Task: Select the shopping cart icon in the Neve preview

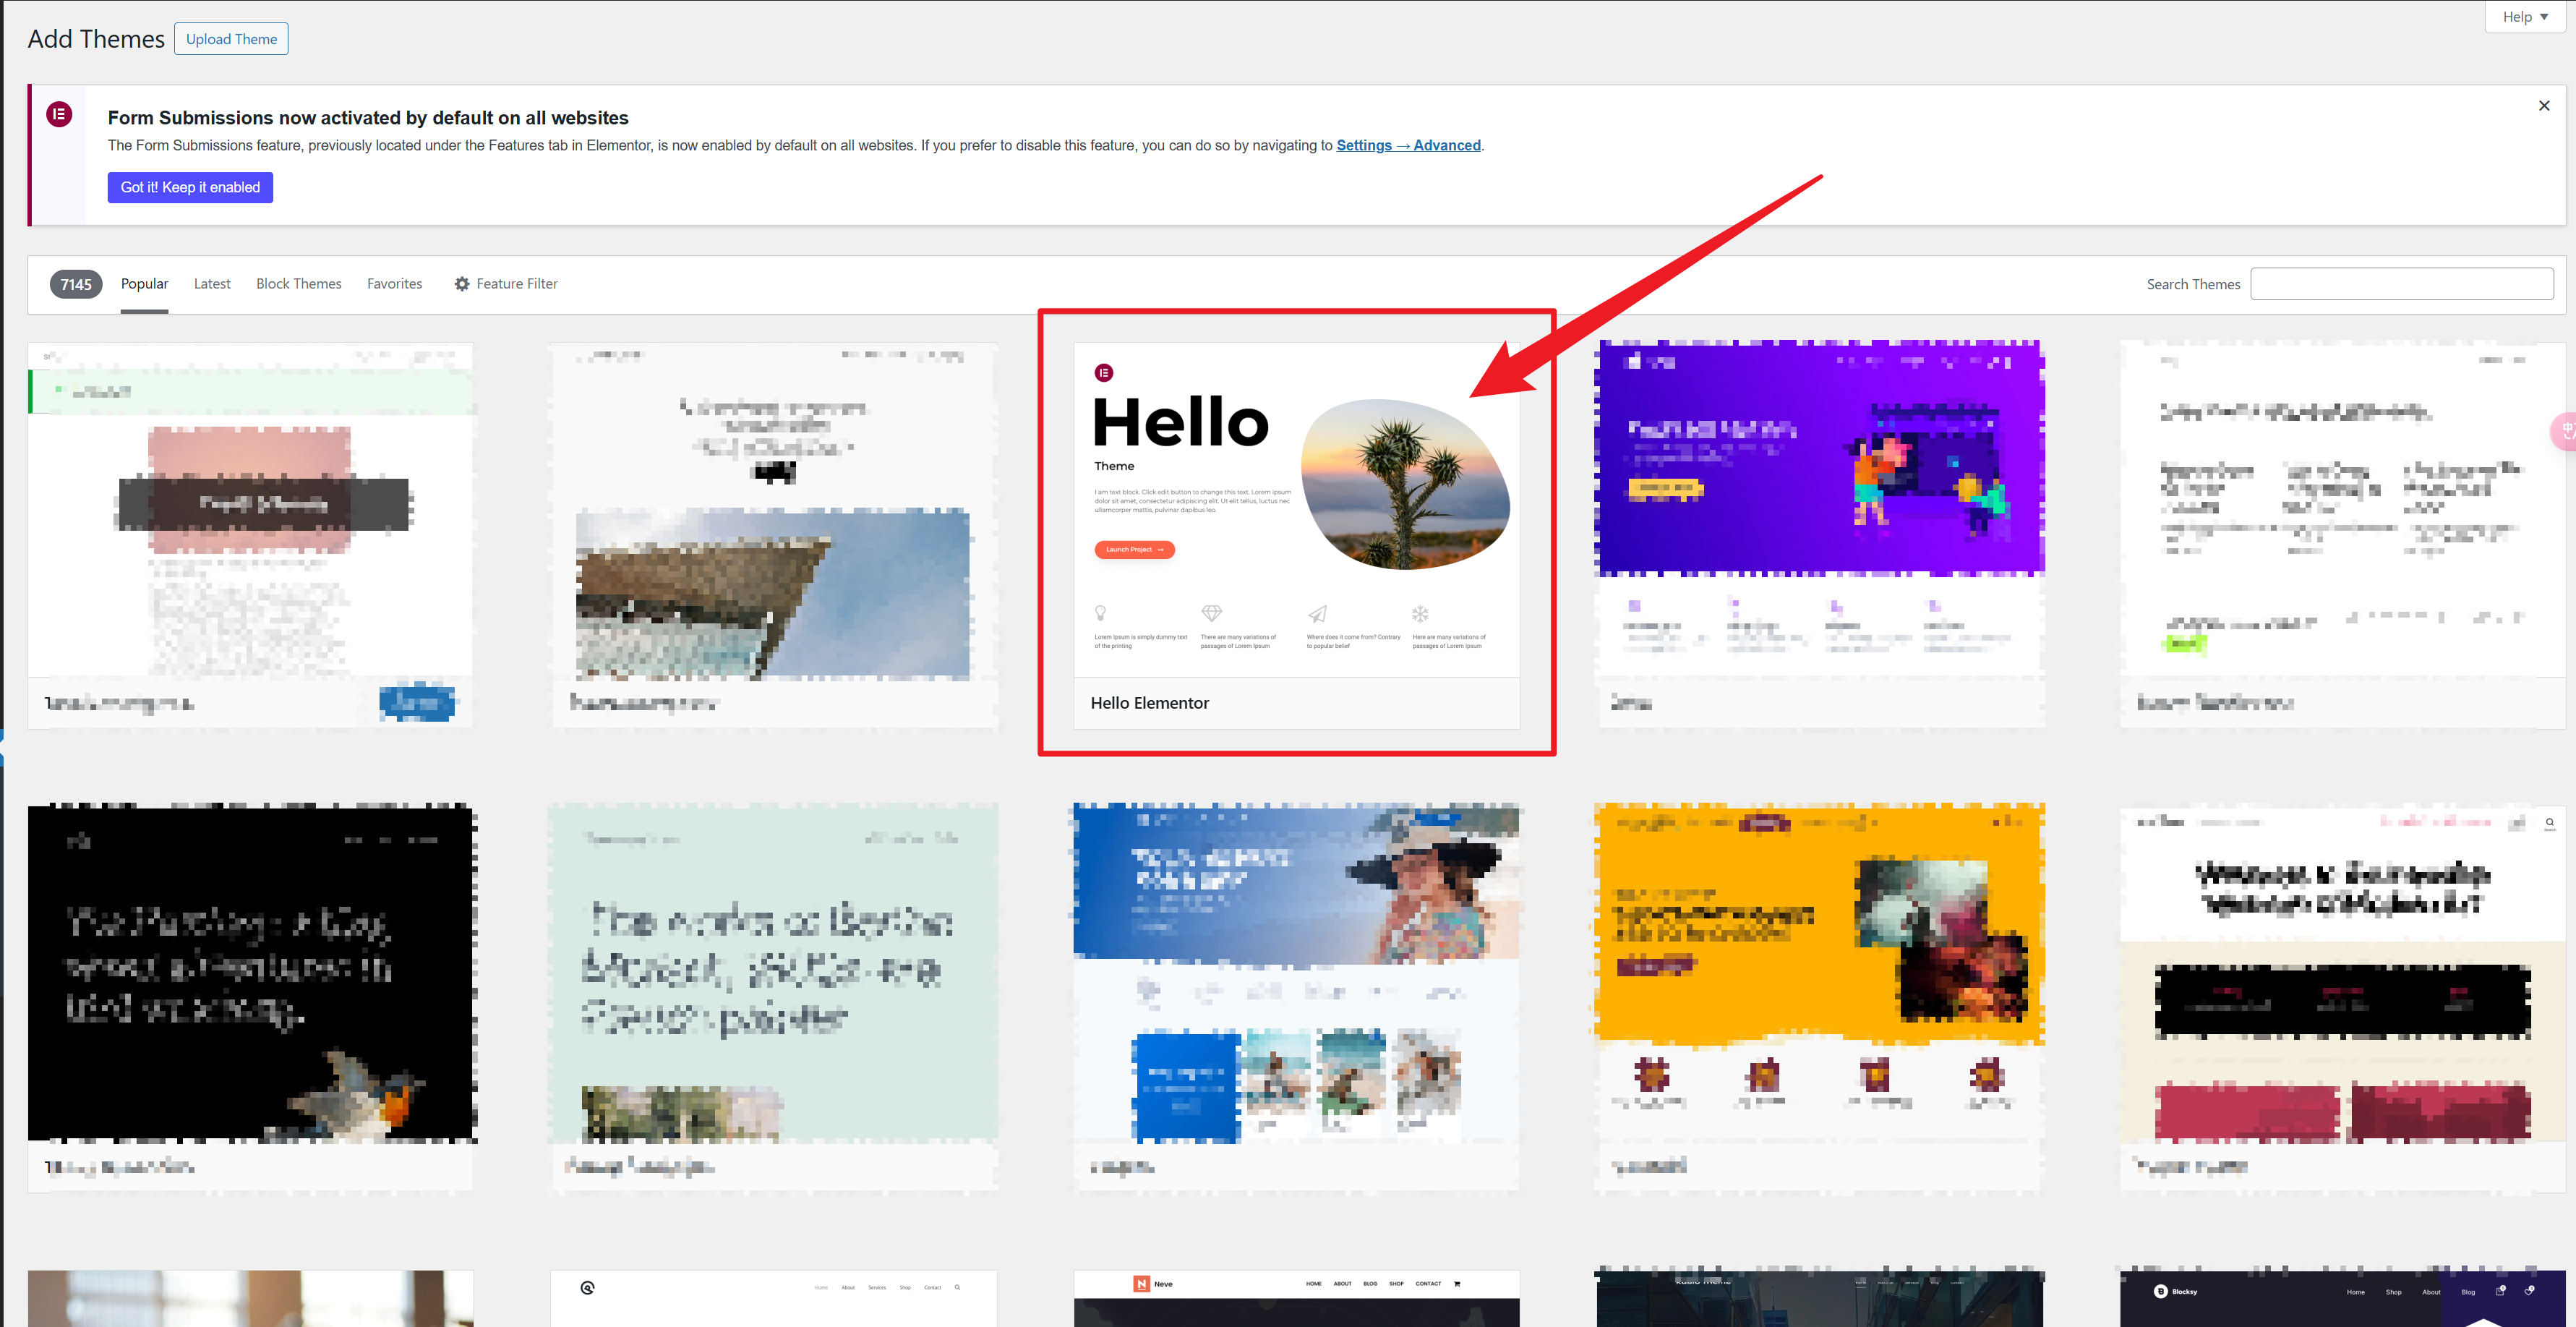Action: tap(1458, 1284)
